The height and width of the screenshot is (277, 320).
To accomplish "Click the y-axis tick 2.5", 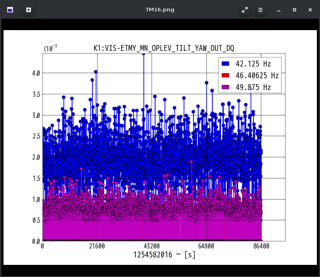I will (36, 137).
